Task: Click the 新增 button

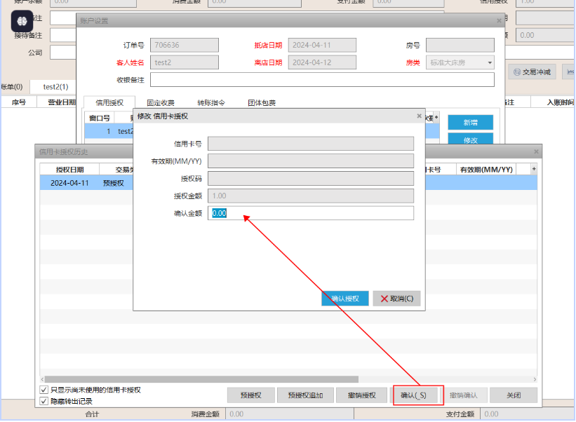Action: (470, 123)
